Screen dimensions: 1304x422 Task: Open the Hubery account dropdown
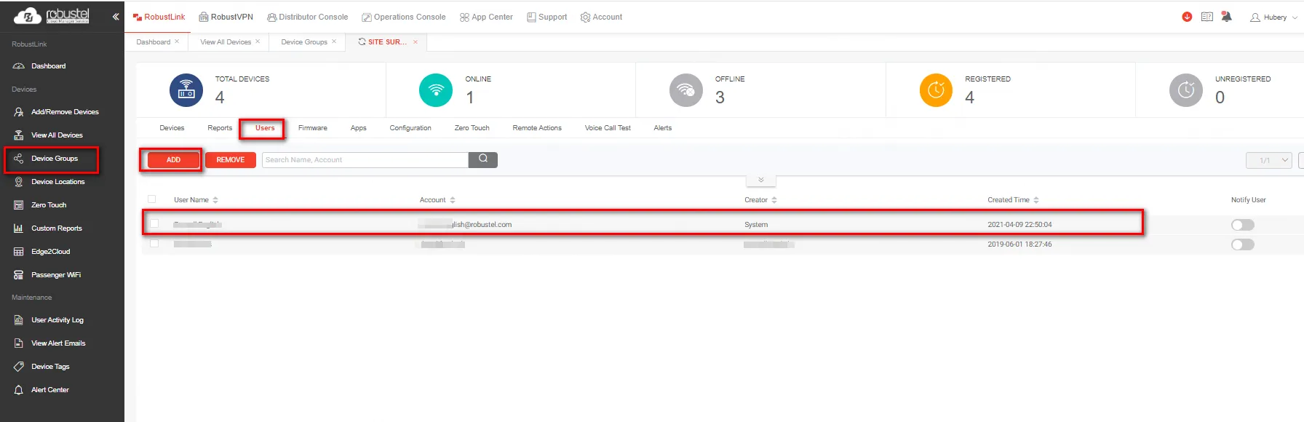[1274, 17]
